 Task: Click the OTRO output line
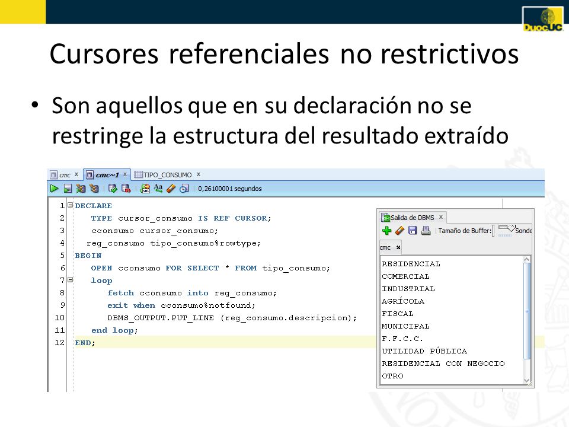[392, 376]
